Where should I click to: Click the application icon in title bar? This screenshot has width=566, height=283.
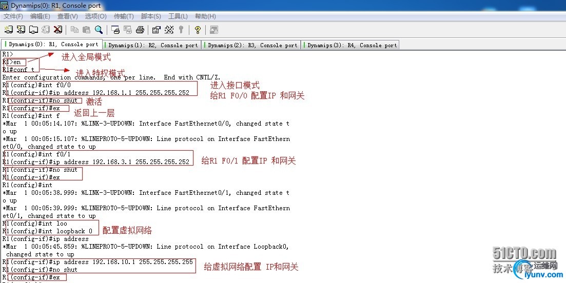tap(4, 6)
